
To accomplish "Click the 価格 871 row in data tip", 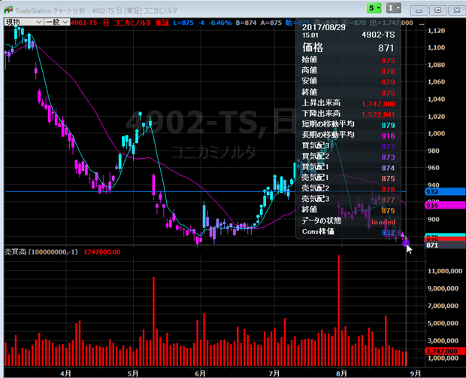I will (x=348, y=47).
